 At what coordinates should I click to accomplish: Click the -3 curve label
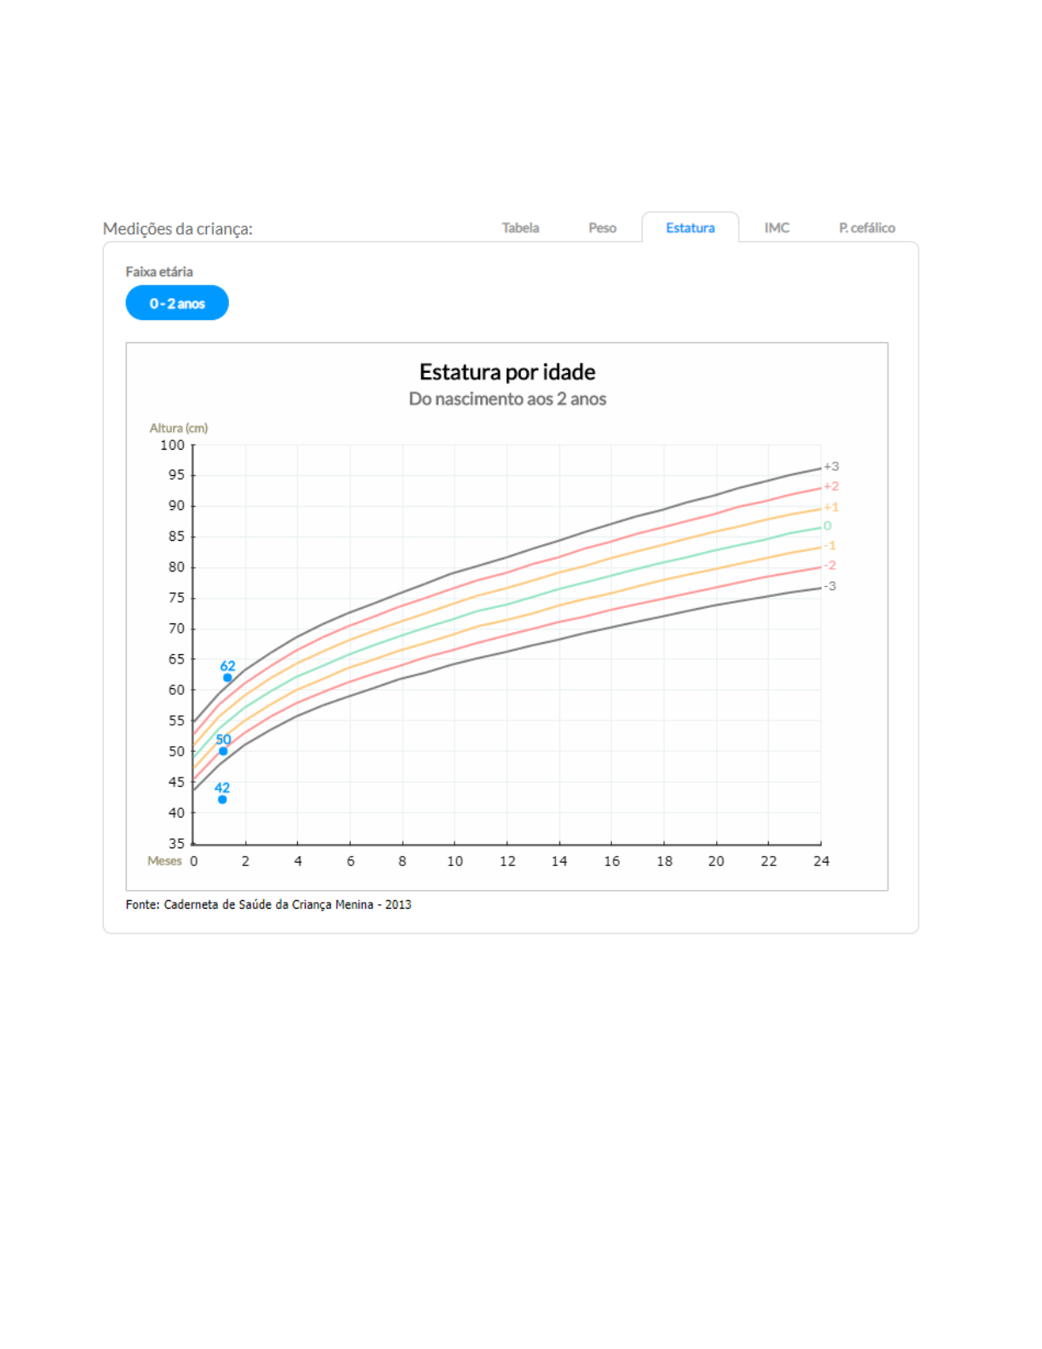click(x=829, y=586)
